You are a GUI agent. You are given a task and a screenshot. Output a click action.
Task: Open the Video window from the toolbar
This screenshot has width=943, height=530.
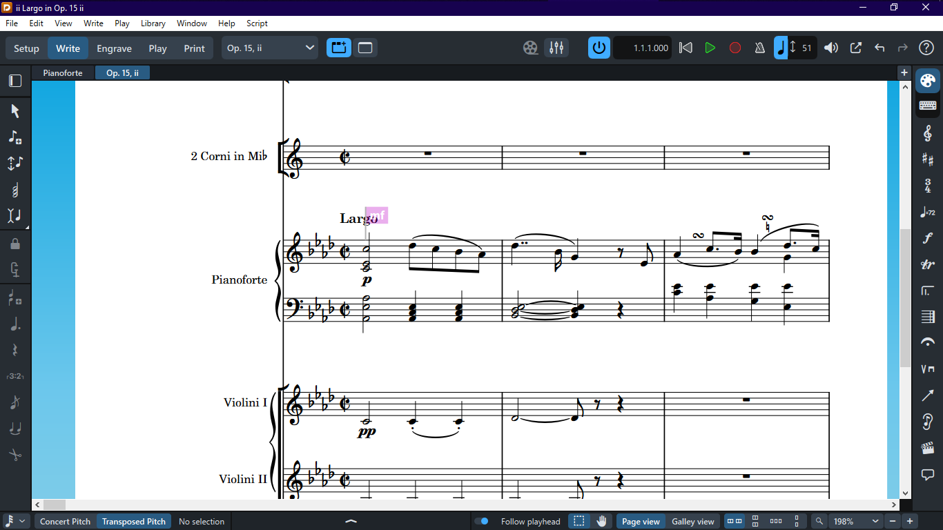tap(530, 48)
